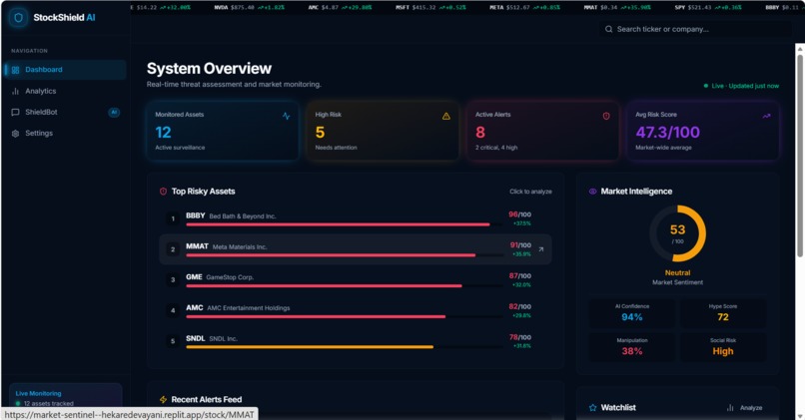Click the BBBY red risk bar
Image resolution: width=805 pixels, height=420 pixels.
point(338,224)
